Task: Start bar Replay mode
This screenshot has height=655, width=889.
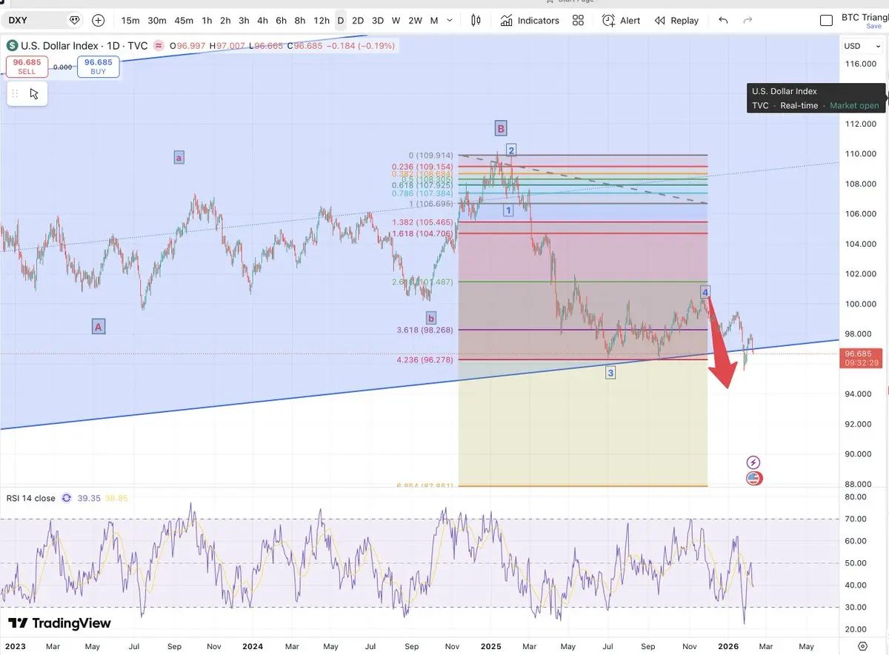Action: [x=676, y=20]
